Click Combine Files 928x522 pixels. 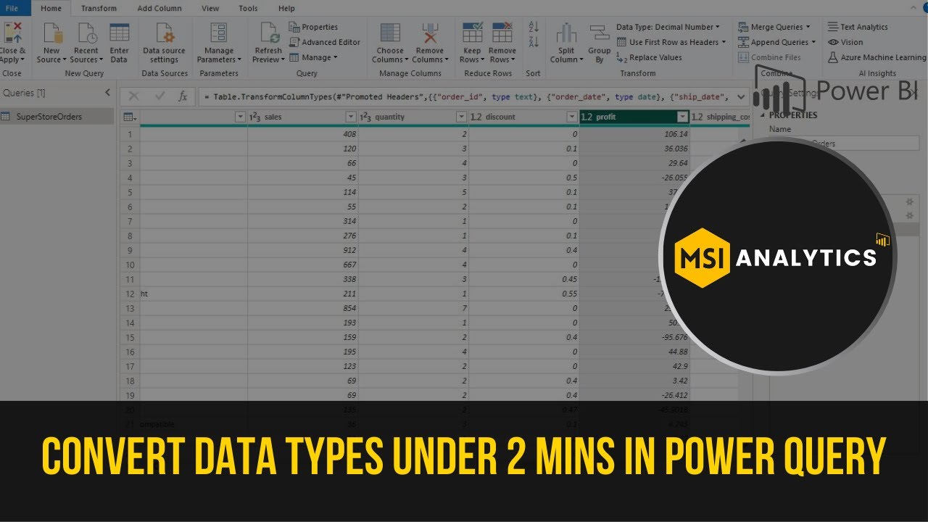[769, 57]
